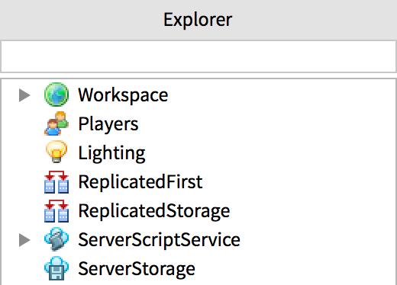Select the Workspace label in the tree

pyautogui.click(x=123, y=95)
